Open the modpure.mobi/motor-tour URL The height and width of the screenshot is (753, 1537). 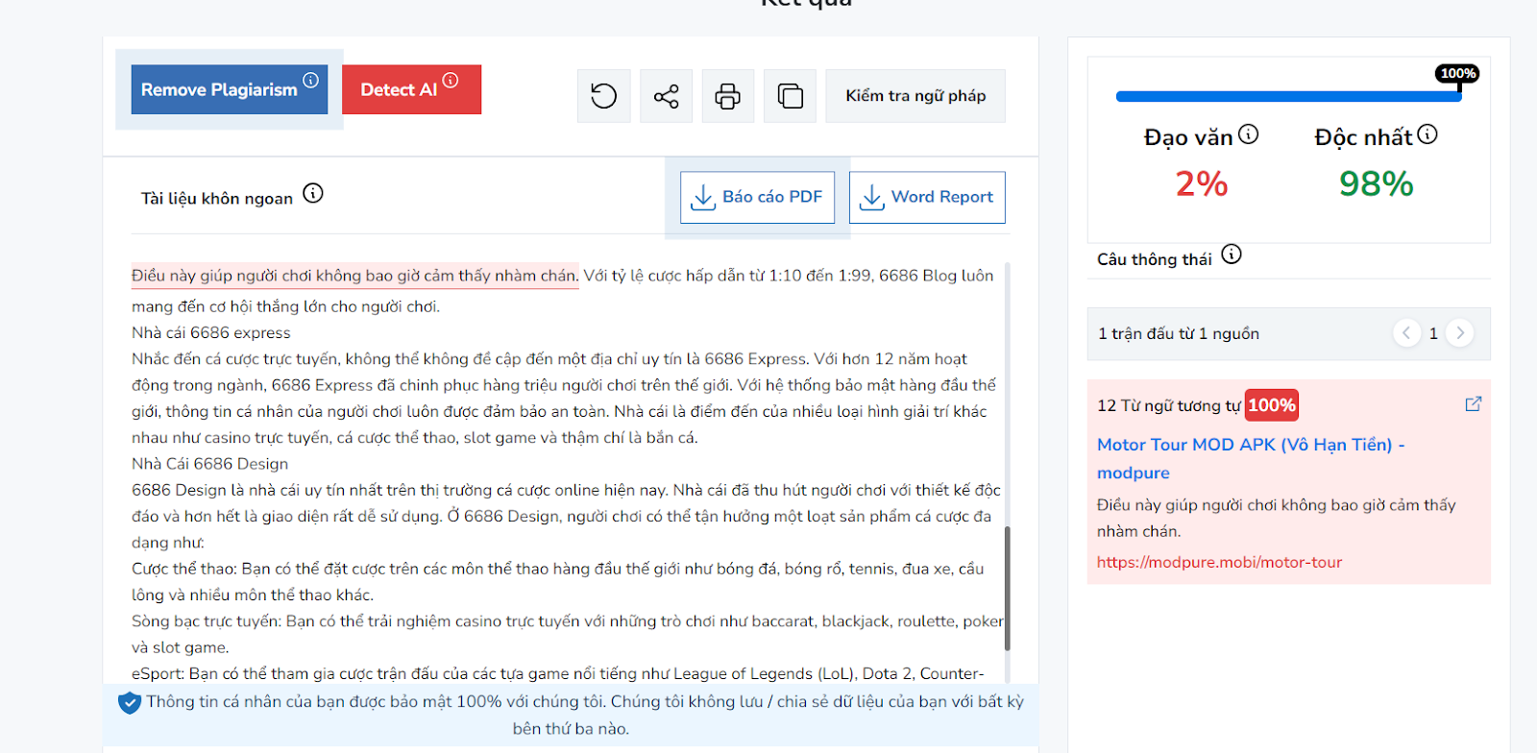coord(1219,562)
